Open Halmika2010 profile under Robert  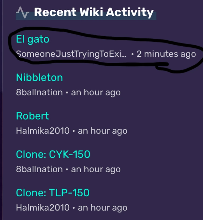[x=43, y=131]
